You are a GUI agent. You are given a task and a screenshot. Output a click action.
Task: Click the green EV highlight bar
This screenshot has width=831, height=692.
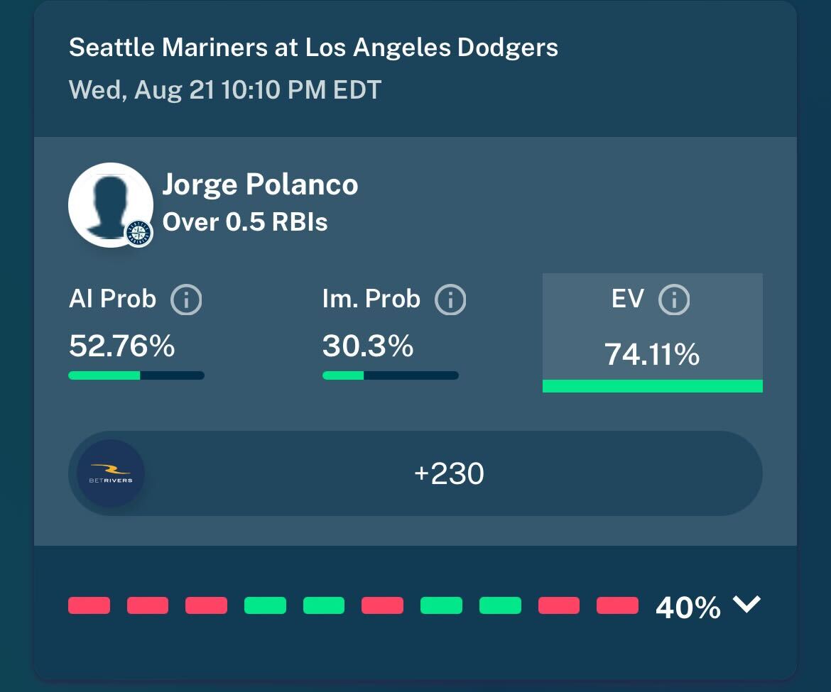click(x=653, y=386)
